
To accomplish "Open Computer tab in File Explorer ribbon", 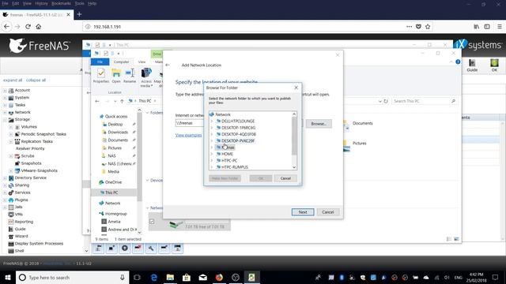I will 121,62.
